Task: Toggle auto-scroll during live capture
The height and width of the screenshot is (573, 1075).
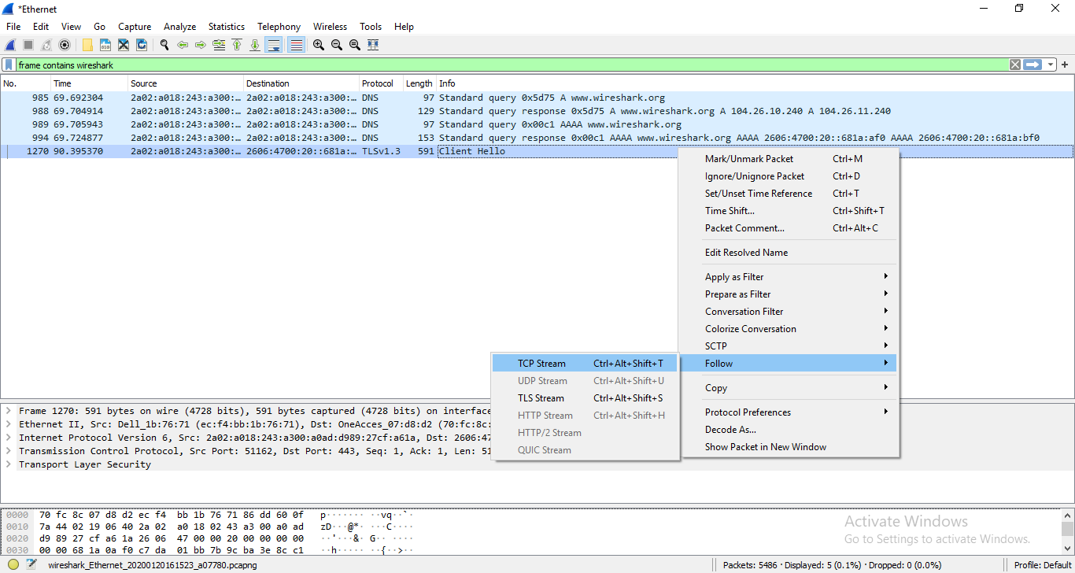Action: [x=274, y=45]
